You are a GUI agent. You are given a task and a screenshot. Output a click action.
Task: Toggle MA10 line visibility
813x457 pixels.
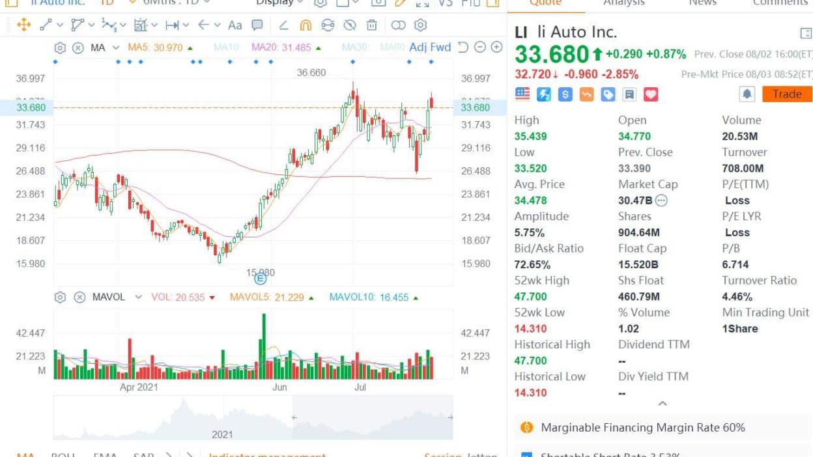tap(227, 48)
